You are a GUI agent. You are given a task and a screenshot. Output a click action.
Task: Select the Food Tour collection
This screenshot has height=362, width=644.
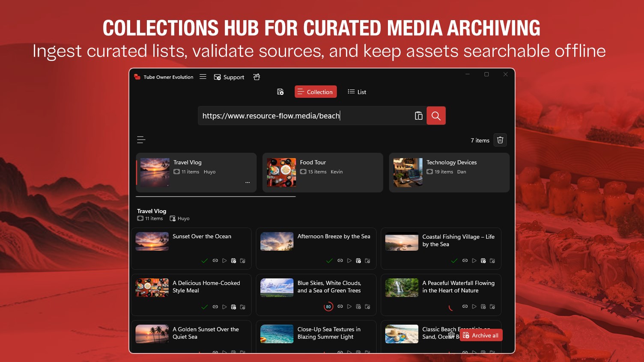coord(323,172)
